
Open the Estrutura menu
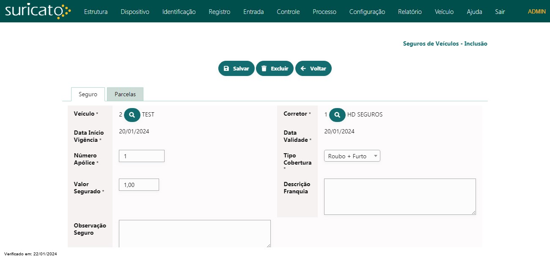[x=96, y=12]
